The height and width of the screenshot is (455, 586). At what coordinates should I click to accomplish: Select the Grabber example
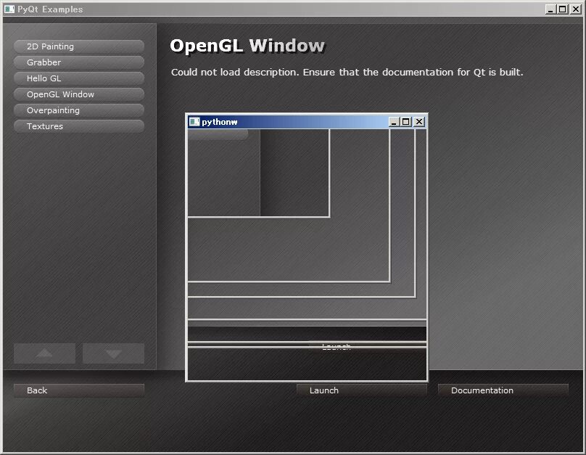(79, 62)
